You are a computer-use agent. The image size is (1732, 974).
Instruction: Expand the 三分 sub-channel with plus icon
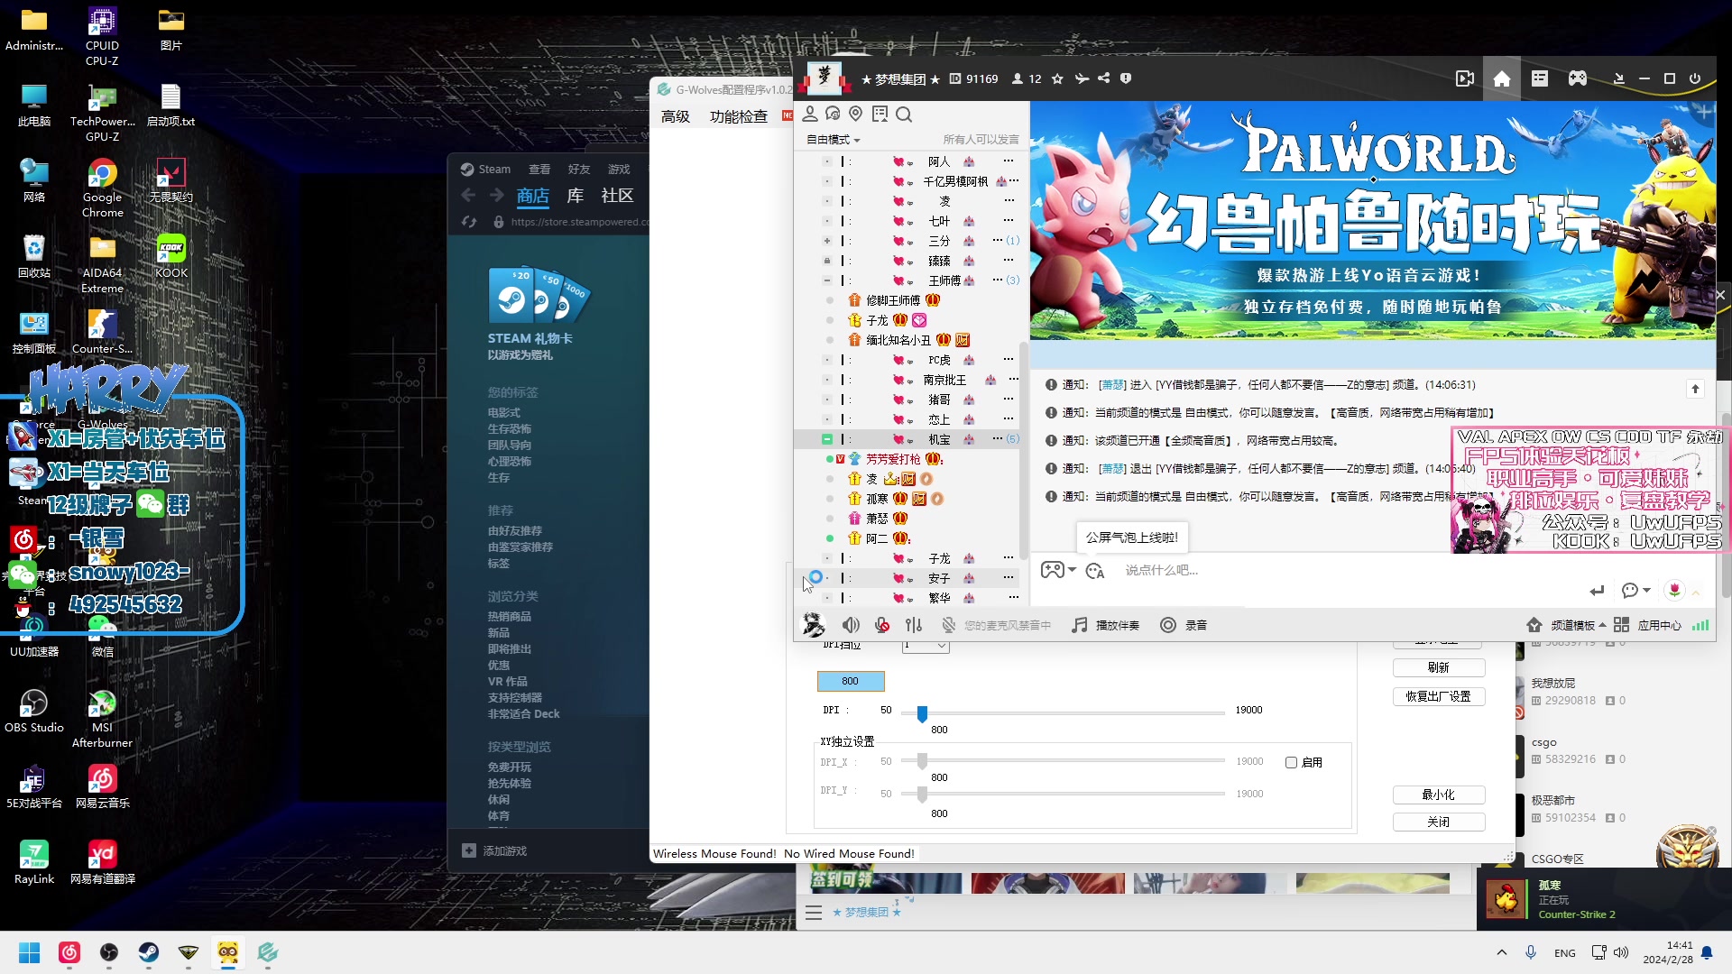click(x=826, y=241)
